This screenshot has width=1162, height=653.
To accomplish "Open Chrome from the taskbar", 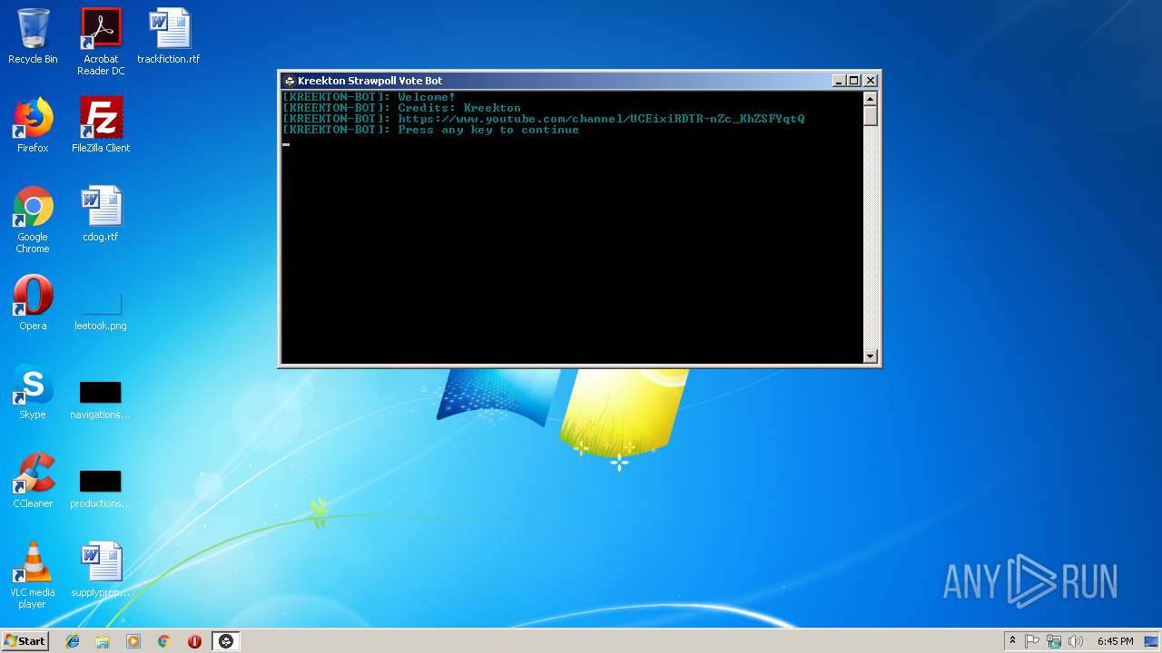I will (163, 641).
